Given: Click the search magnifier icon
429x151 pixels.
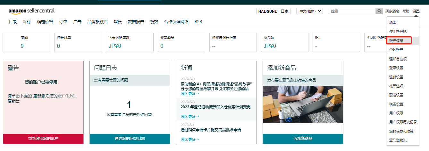Looking at the screenshot, I should point(379,11).
